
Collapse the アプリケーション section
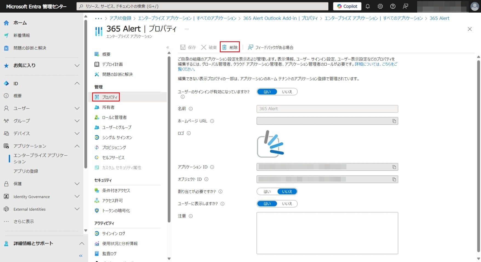(77, 146)
